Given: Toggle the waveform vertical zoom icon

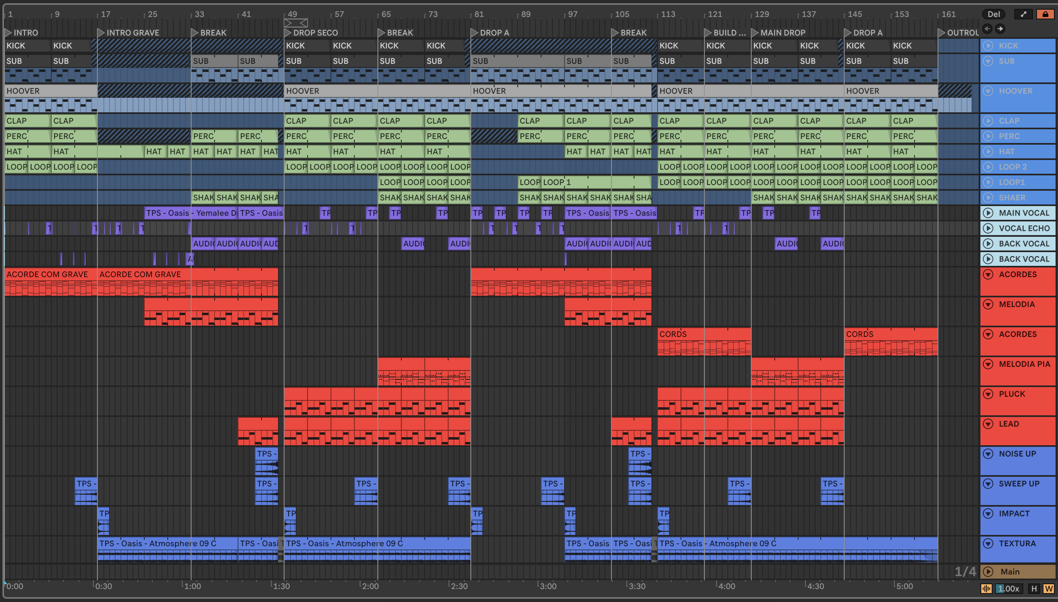Looking at the screenshot, I should click(x=986, y=588).
